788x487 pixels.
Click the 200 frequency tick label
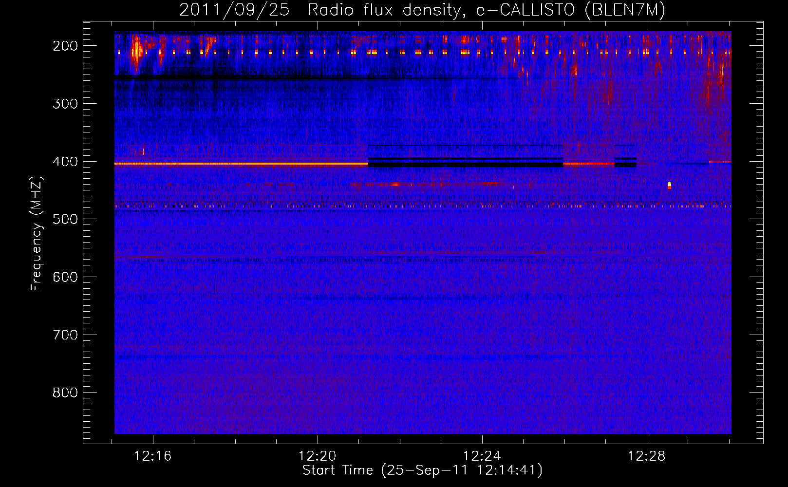65,46
